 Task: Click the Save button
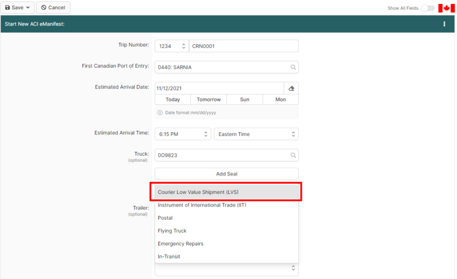[18, 7]
